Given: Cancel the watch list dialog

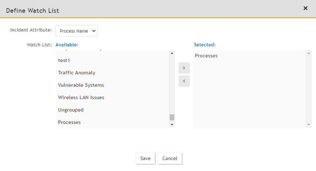Looking at the screenshot, I should point(170,158).
